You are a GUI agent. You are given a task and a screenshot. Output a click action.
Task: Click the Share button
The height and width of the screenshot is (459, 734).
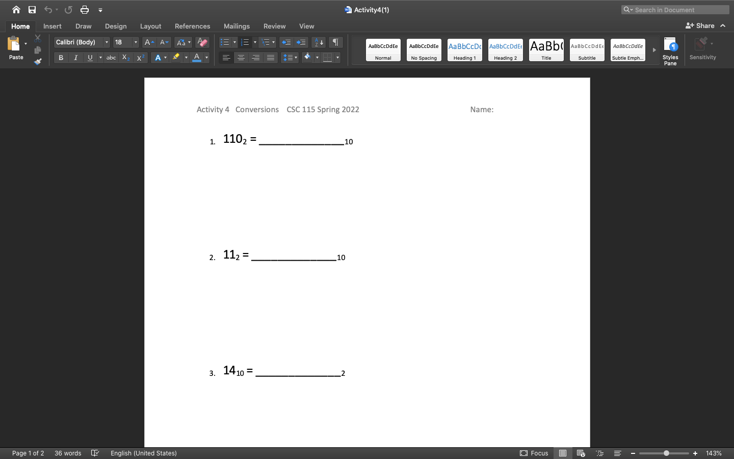700,25
